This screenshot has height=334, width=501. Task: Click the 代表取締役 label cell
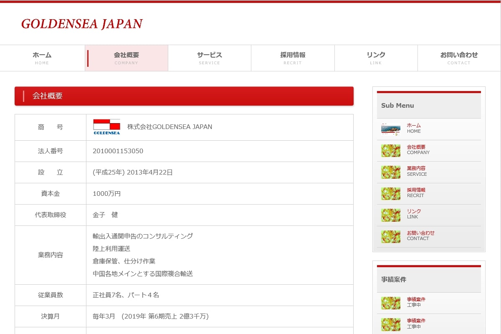coord(51,215)
